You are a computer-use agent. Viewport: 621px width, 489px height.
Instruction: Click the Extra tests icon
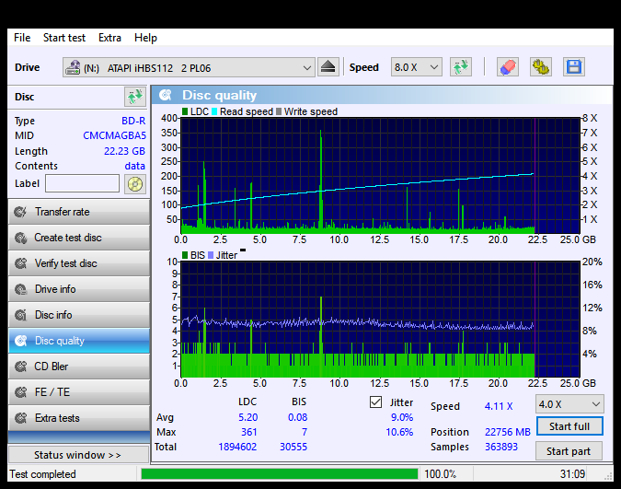pos(20,418)
